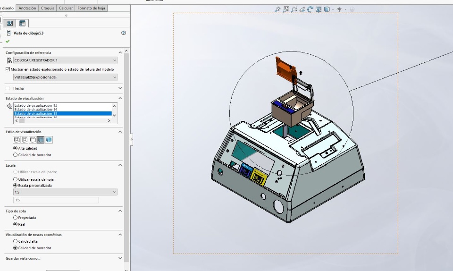Click display state list scroll-up arrow
This screenshot has width=453, height=271.
(x=115, y=106)
